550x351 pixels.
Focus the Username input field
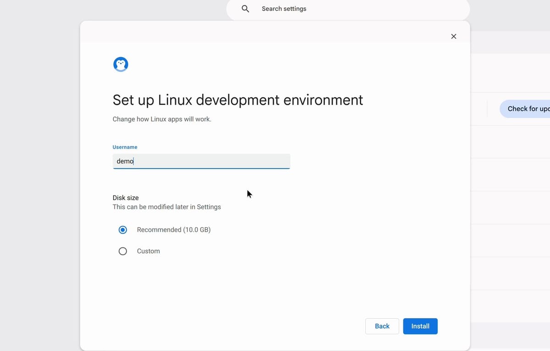pos(201,161)
